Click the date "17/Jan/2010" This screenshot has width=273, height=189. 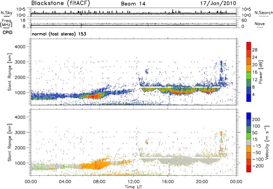coord(218,3)
